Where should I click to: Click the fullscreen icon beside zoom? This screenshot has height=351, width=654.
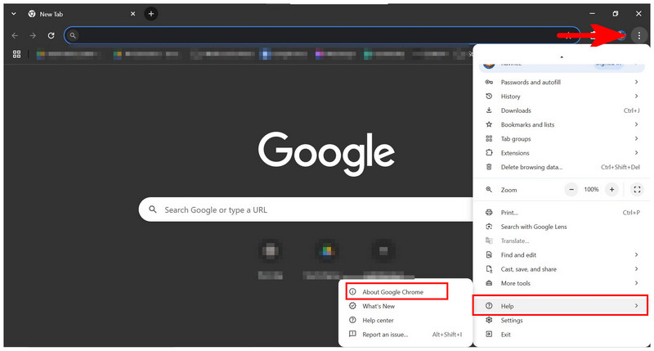point(637,189)
